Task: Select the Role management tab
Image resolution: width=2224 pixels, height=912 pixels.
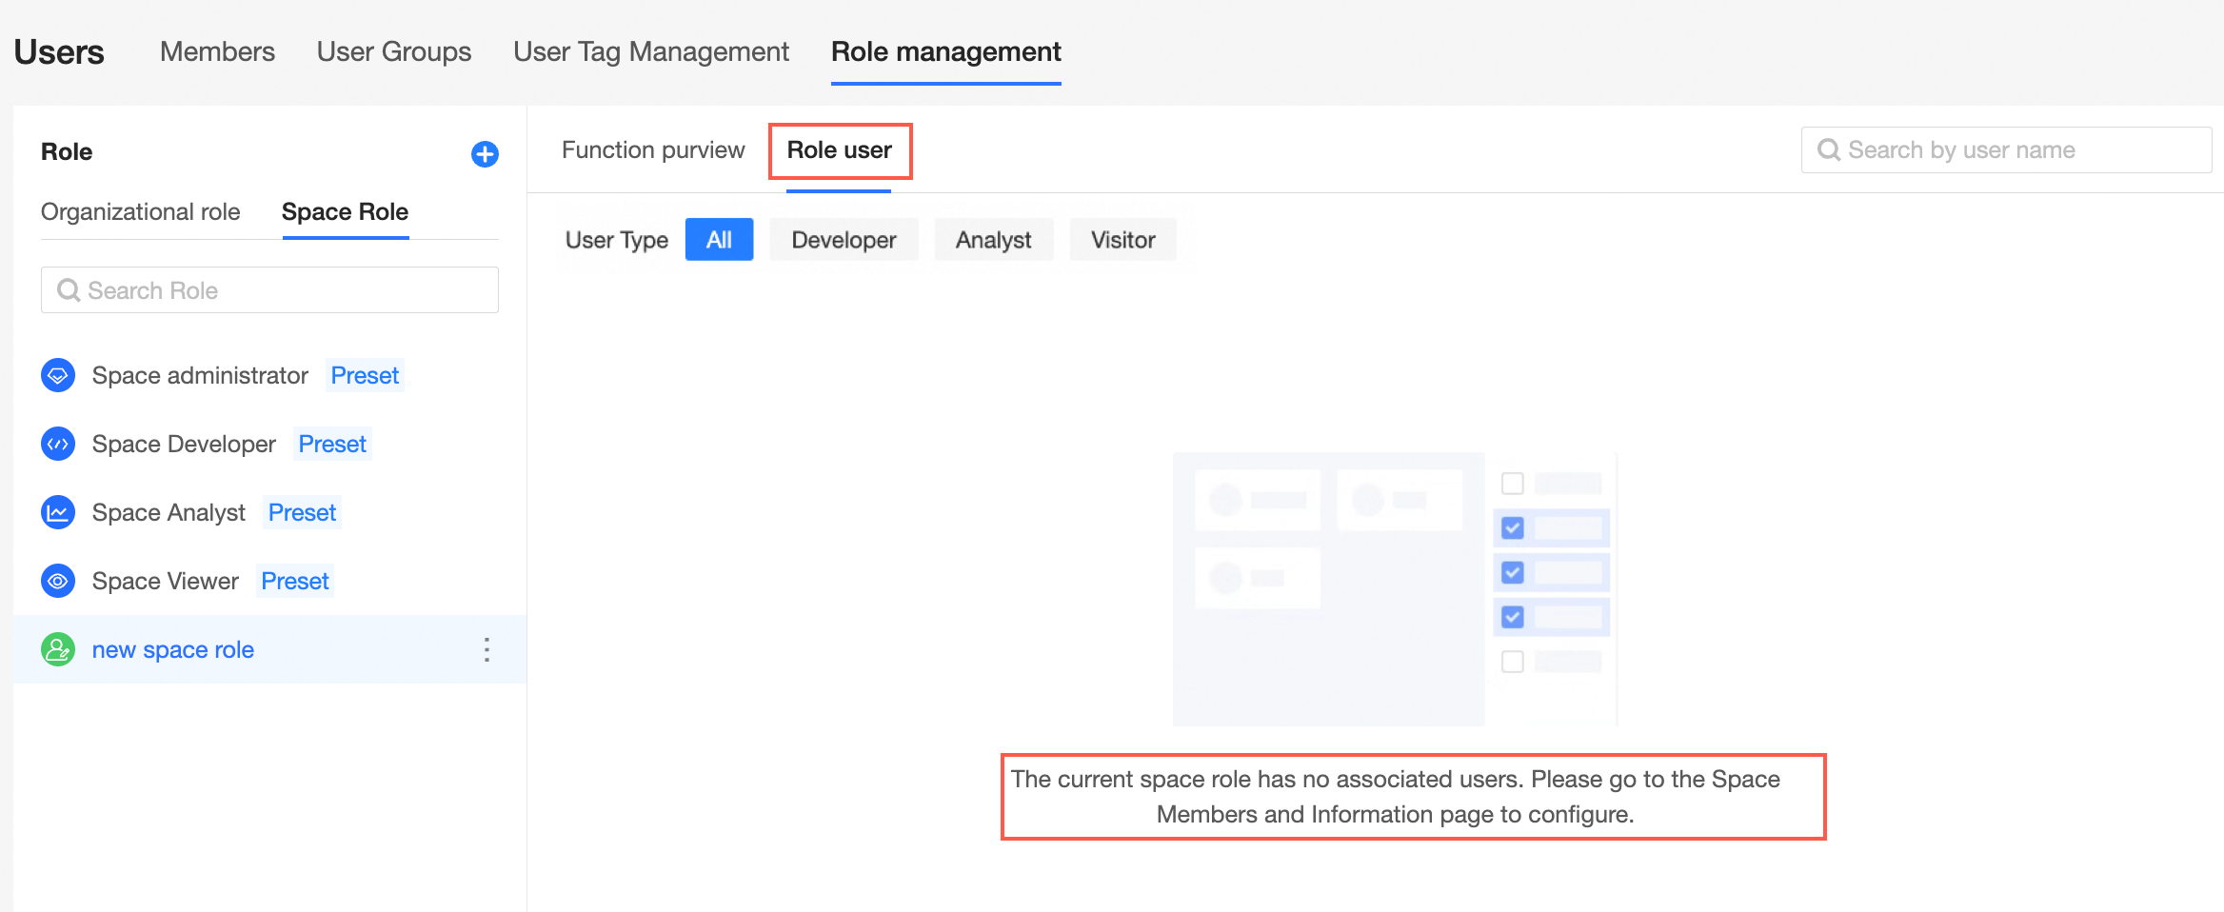Action: [946, 51]
